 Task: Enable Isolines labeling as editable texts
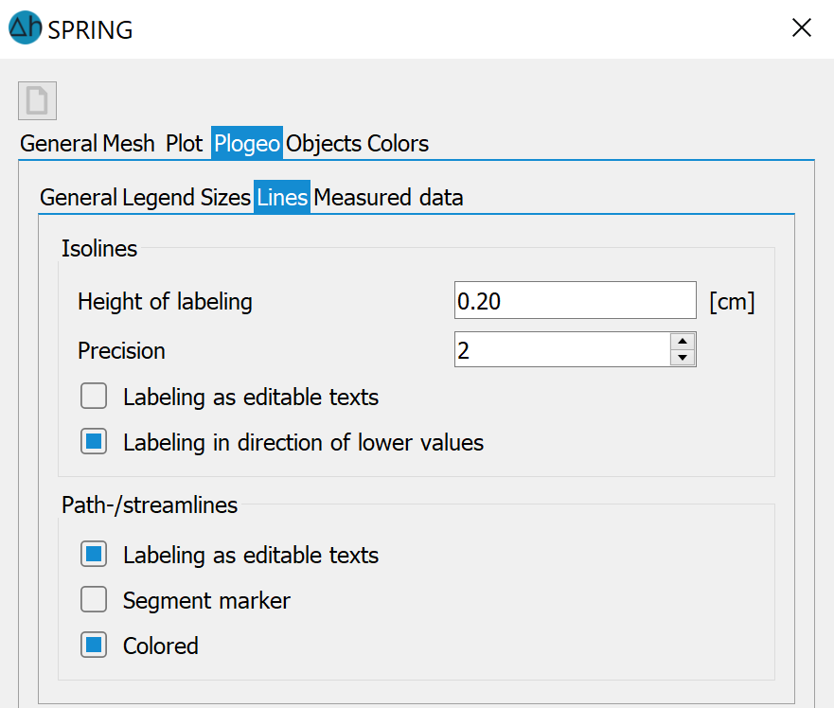(x=94, y=397)
